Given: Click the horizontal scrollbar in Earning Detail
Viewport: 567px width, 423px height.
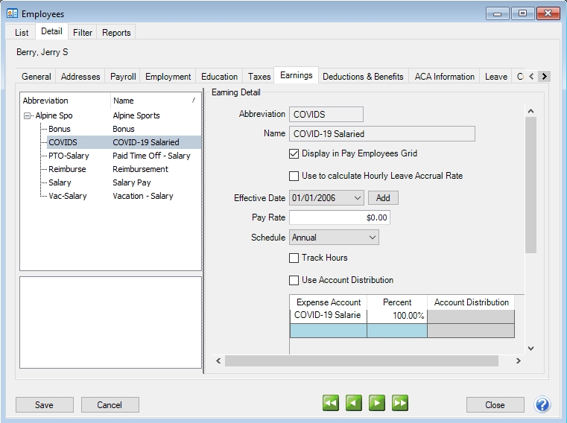Looking at the screenshot, I should pos(361,360).
